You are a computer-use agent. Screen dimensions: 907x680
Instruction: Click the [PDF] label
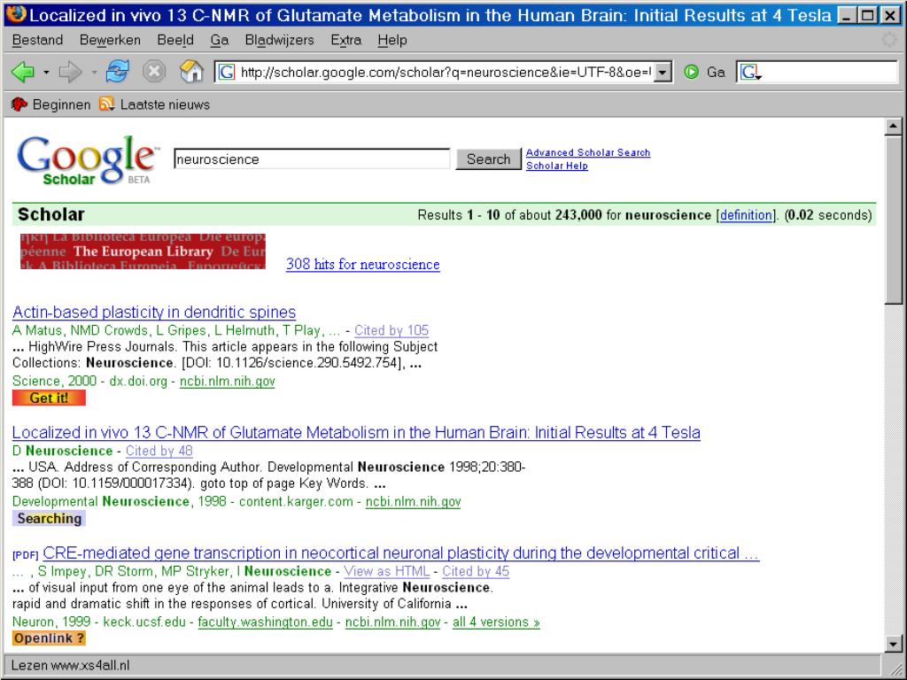click(26, 555)
